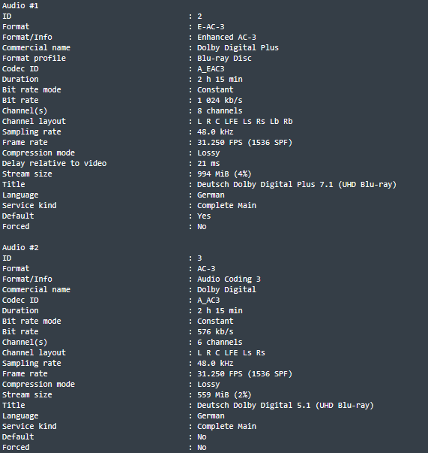The height and width of the screenshot is (453, 428).
Task: Click the 21 ms delay value
Action: tap(208, 164)
